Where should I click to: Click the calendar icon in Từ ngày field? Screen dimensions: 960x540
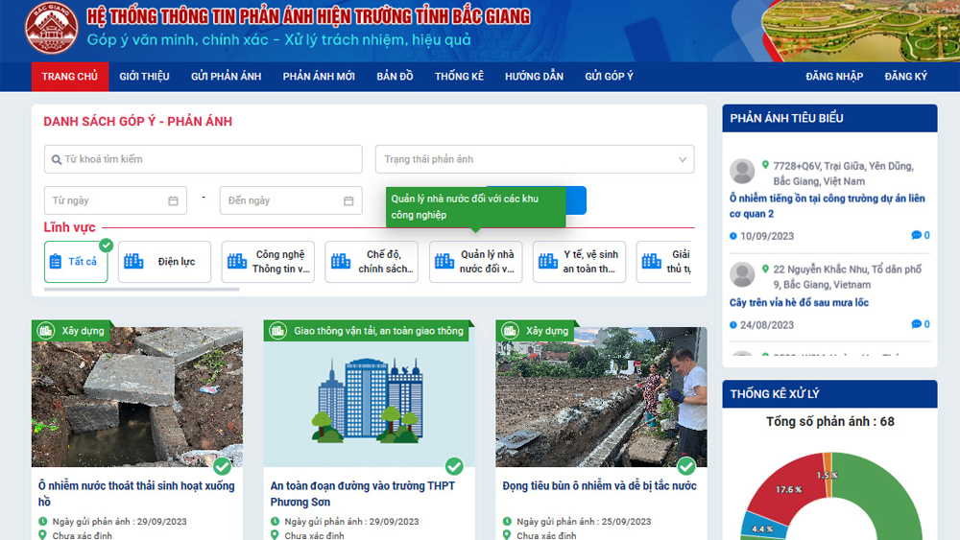coord(173,201)
